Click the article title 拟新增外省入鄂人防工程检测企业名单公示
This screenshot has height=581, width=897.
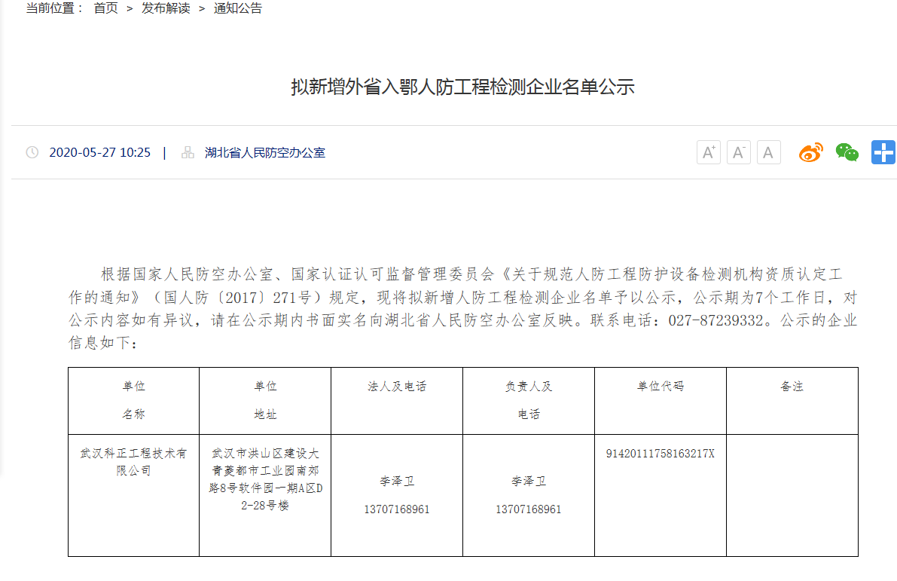pos(462,87)
